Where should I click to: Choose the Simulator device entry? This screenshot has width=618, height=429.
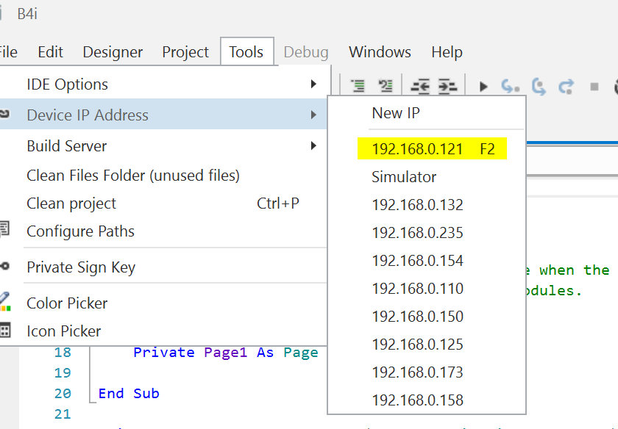pos(404,177)
